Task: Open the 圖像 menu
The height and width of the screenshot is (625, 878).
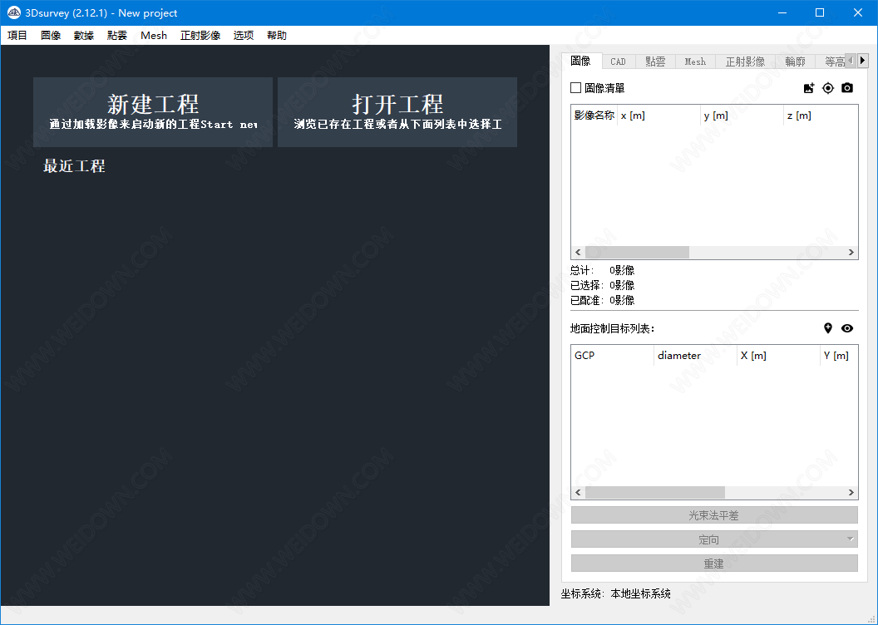Action: pyautogui.click(x=51, y=35)
